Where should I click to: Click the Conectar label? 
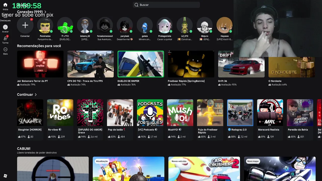[25, 36]
